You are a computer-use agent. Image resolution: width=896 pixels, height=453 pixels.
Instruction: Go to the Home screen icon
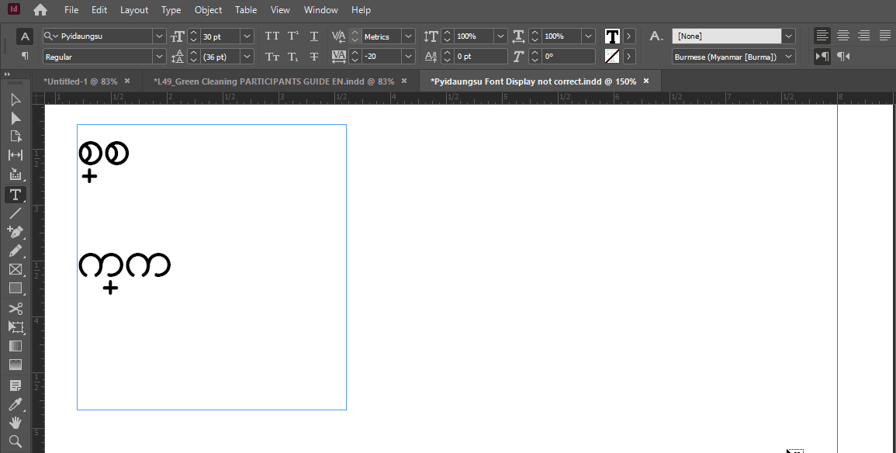pyautogui.click(x=40, y=10)
